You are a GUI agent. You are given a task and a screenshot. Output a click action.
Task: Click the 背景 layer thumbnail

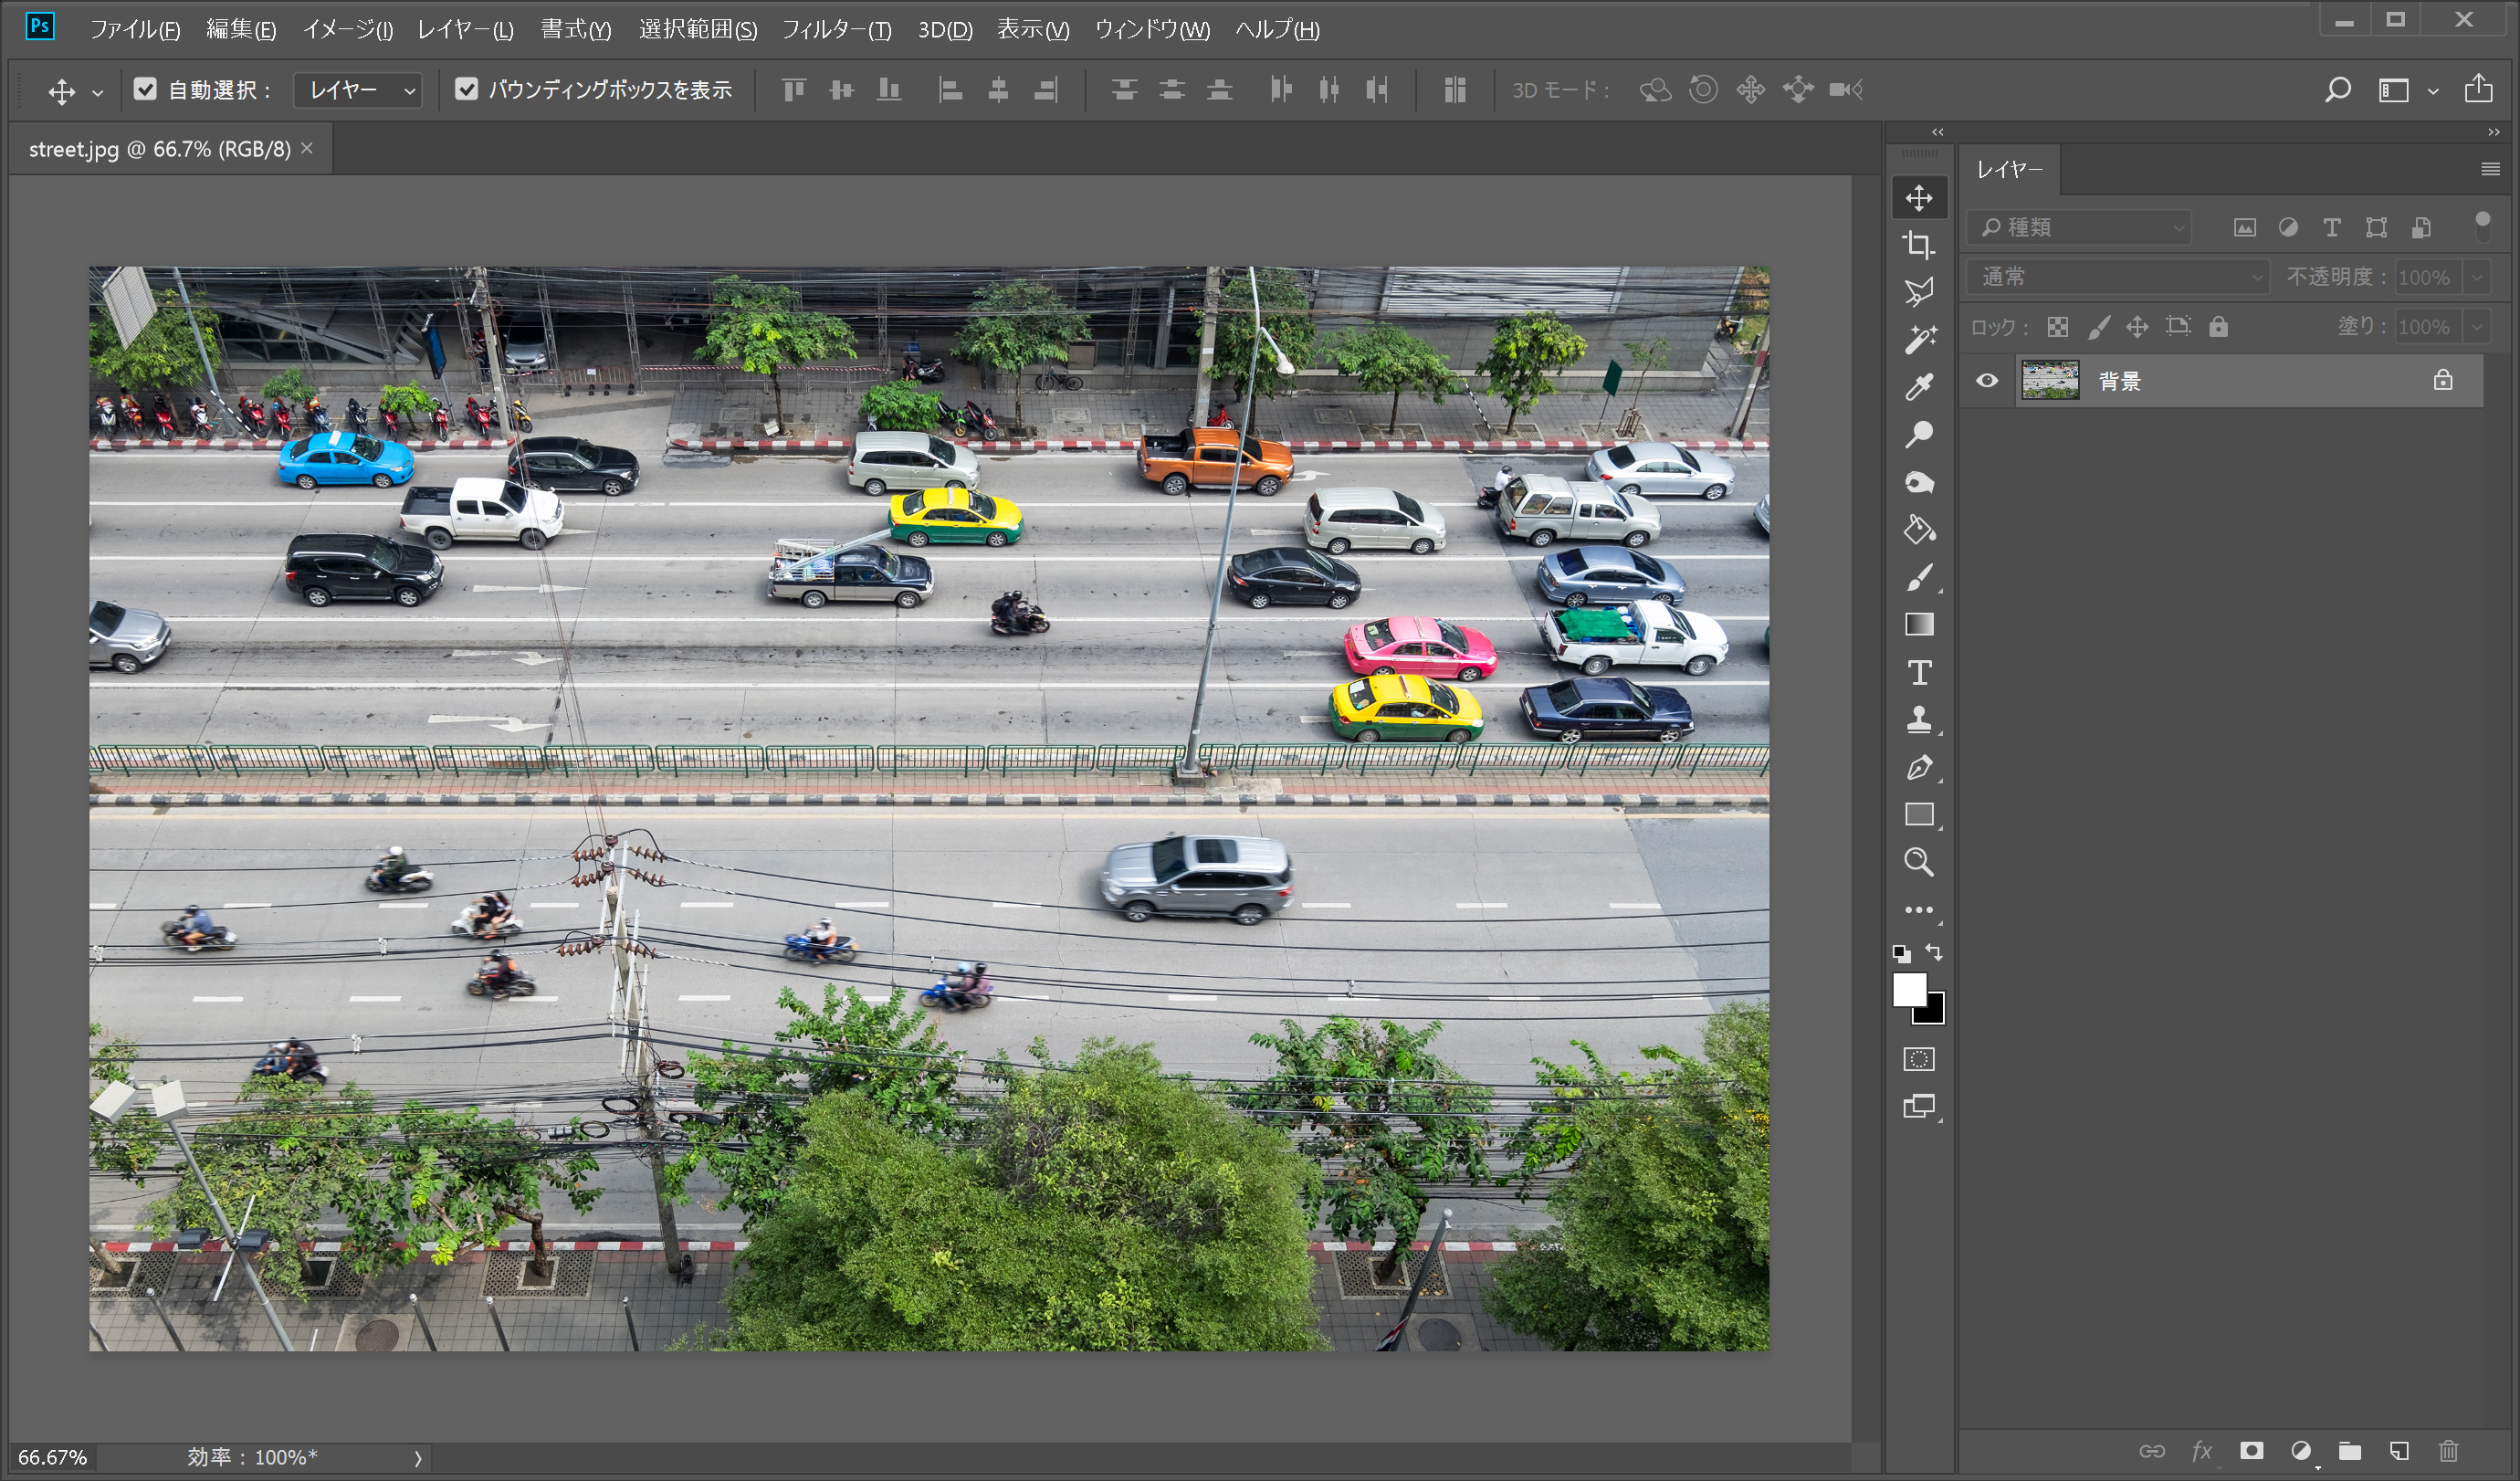pyautogui.click(x=2049, y=381)
